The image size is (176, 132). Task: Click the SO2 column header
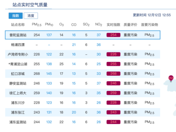[86, 25]
